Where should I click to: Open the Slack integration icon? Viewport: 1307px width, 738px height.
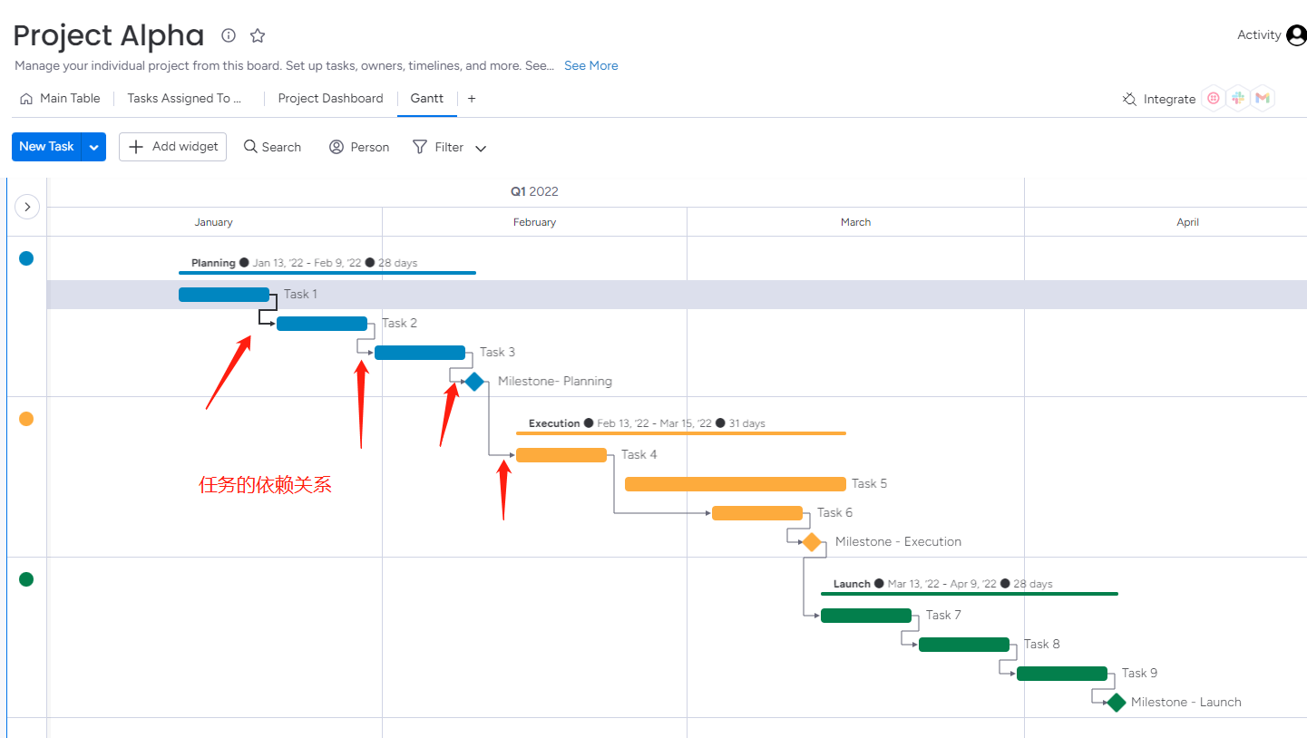click(x=1238, y=99)
